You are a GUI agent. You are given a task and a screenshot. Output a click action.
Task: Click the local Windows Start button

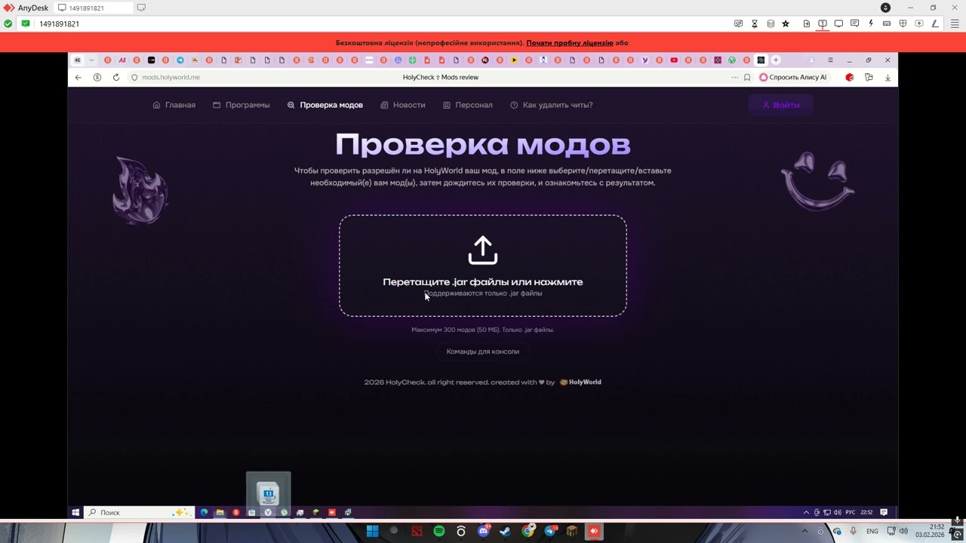[372, 532]
